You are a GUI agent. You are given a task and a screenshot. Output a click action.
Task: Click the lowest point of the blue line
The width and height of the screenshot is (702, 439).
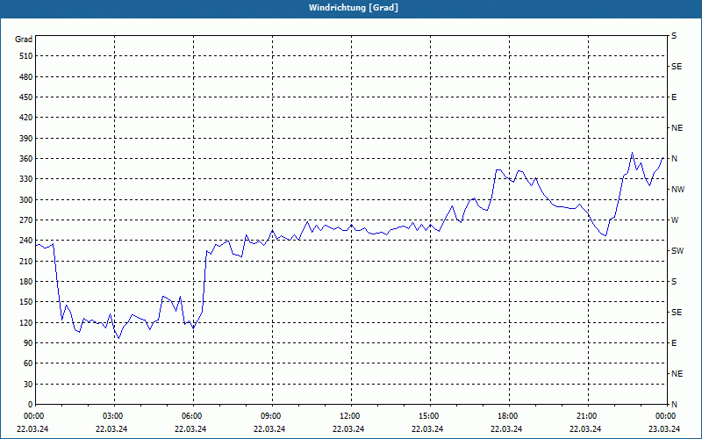(x=118, y=338)
